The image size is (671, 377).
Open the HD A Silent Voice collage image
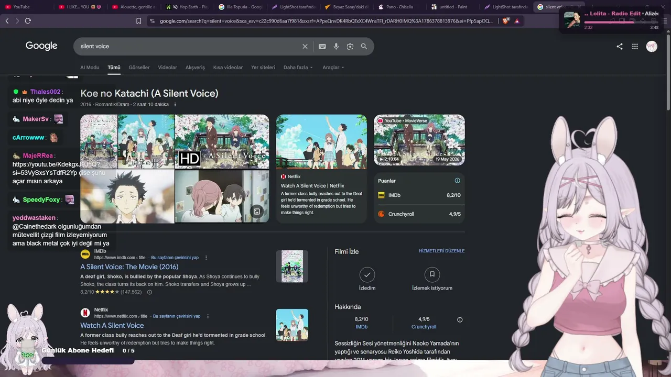(222, 141)
